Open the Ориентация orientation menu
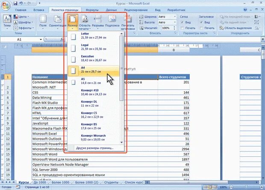The width and height of the screenshot is (265, 190). (57, 23)
